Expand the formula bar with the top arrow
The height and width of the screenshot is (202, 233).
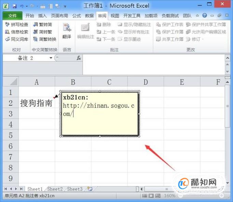click(x=228, y=58)
